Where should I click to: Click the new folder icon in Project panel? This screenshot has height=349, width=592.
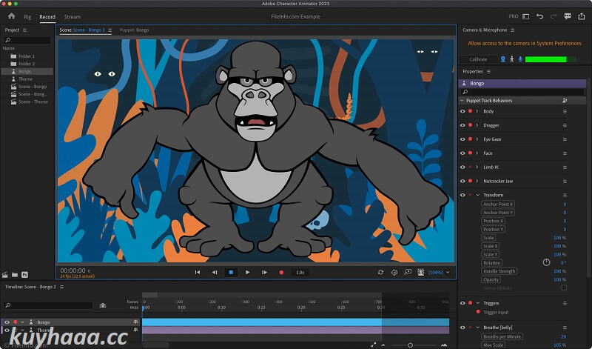[15, 275]
